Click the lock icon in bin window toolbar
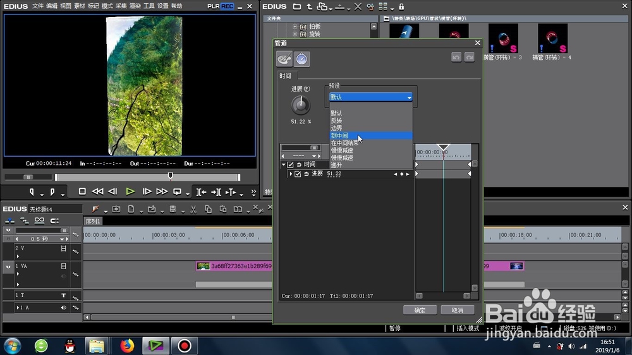The height and width of the screenshot is (355, 632). pyautogui.click(x=401, y=7)
